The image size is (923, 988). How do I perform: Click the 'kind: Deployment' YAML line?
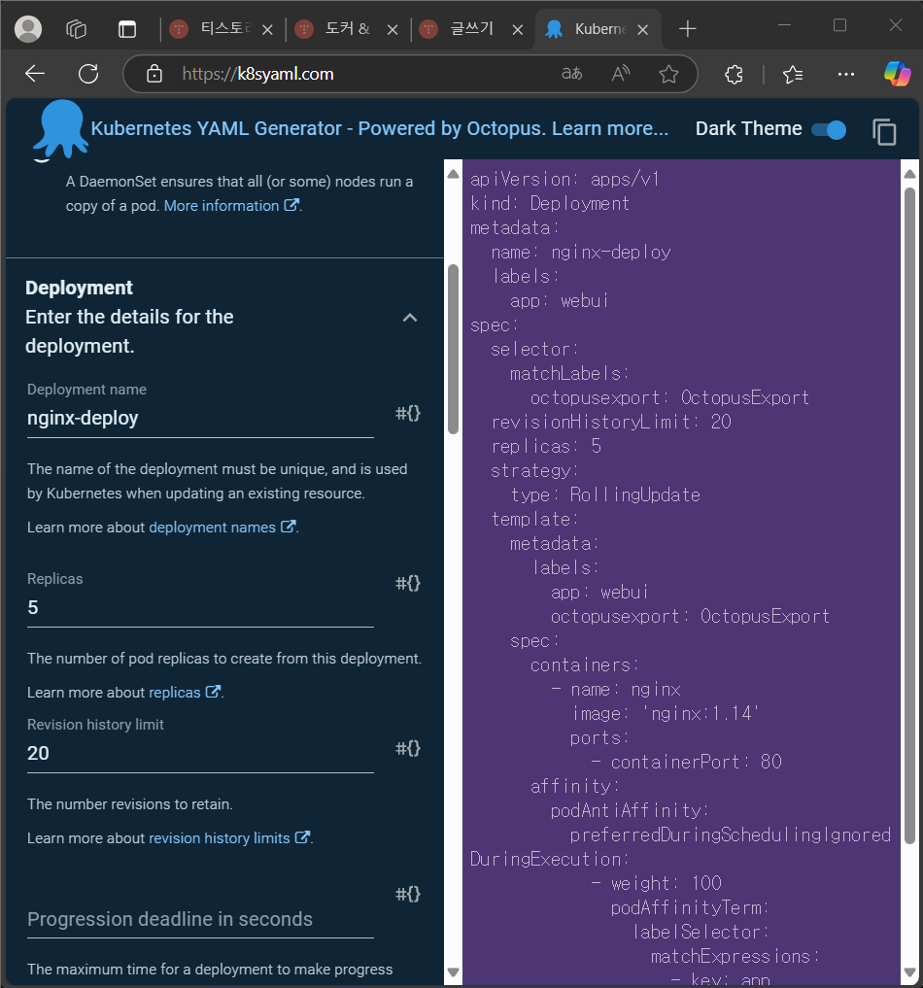(x=549, y=203)
